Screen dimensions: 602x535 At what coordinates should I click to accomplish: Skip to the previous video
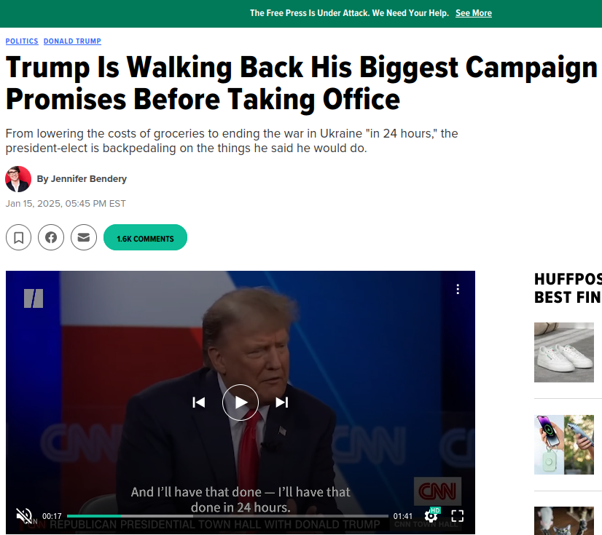(x=198, y=403)
